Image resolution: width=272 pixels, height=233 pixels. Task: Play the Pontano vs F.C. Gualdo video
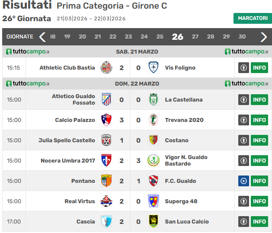(x=243, y=181)
